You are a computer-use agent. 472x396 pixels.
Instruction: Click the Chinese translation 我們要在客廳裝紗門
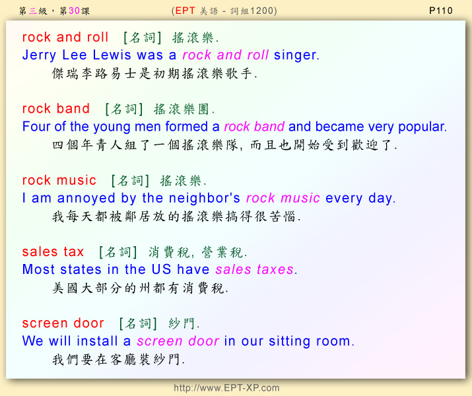tap(119, 360)
